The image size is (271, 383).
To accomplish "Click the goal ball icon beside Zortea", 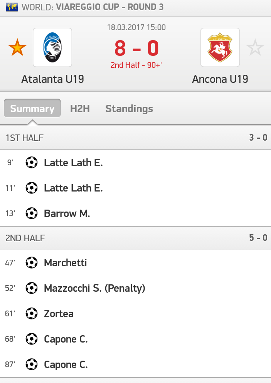I will [32, 314].
